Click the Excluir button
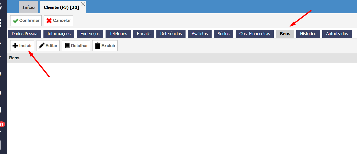The height and width of the screenshot is (154, 357). (105, 46)
